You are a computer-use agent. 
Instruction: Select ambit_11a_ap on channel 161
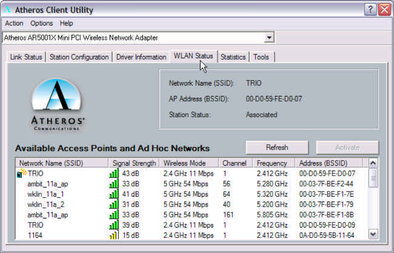[x=191, y=215]
